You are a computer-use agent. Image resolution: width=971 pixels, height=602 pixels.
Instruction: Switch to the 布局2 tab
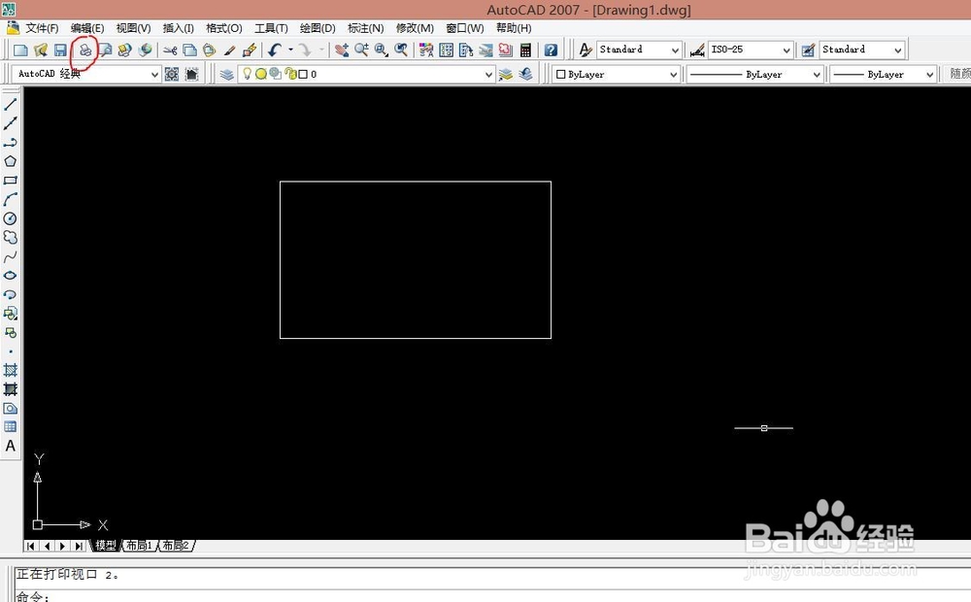pyautogui.click(x=176, y=546)
